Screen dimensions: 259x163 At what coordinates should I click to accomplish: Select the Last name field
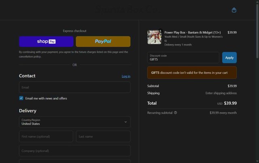pos(103,137)
